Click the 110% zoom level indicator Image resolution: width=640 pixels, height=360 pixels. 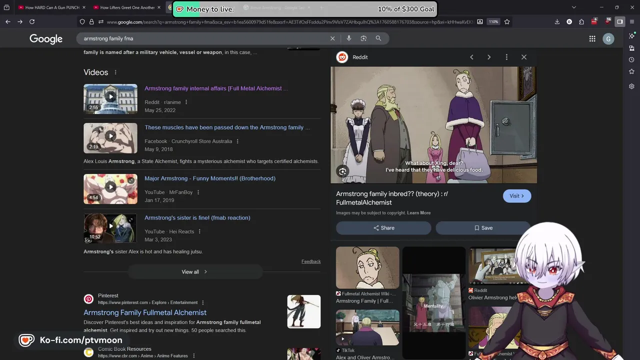pos(493,21)
